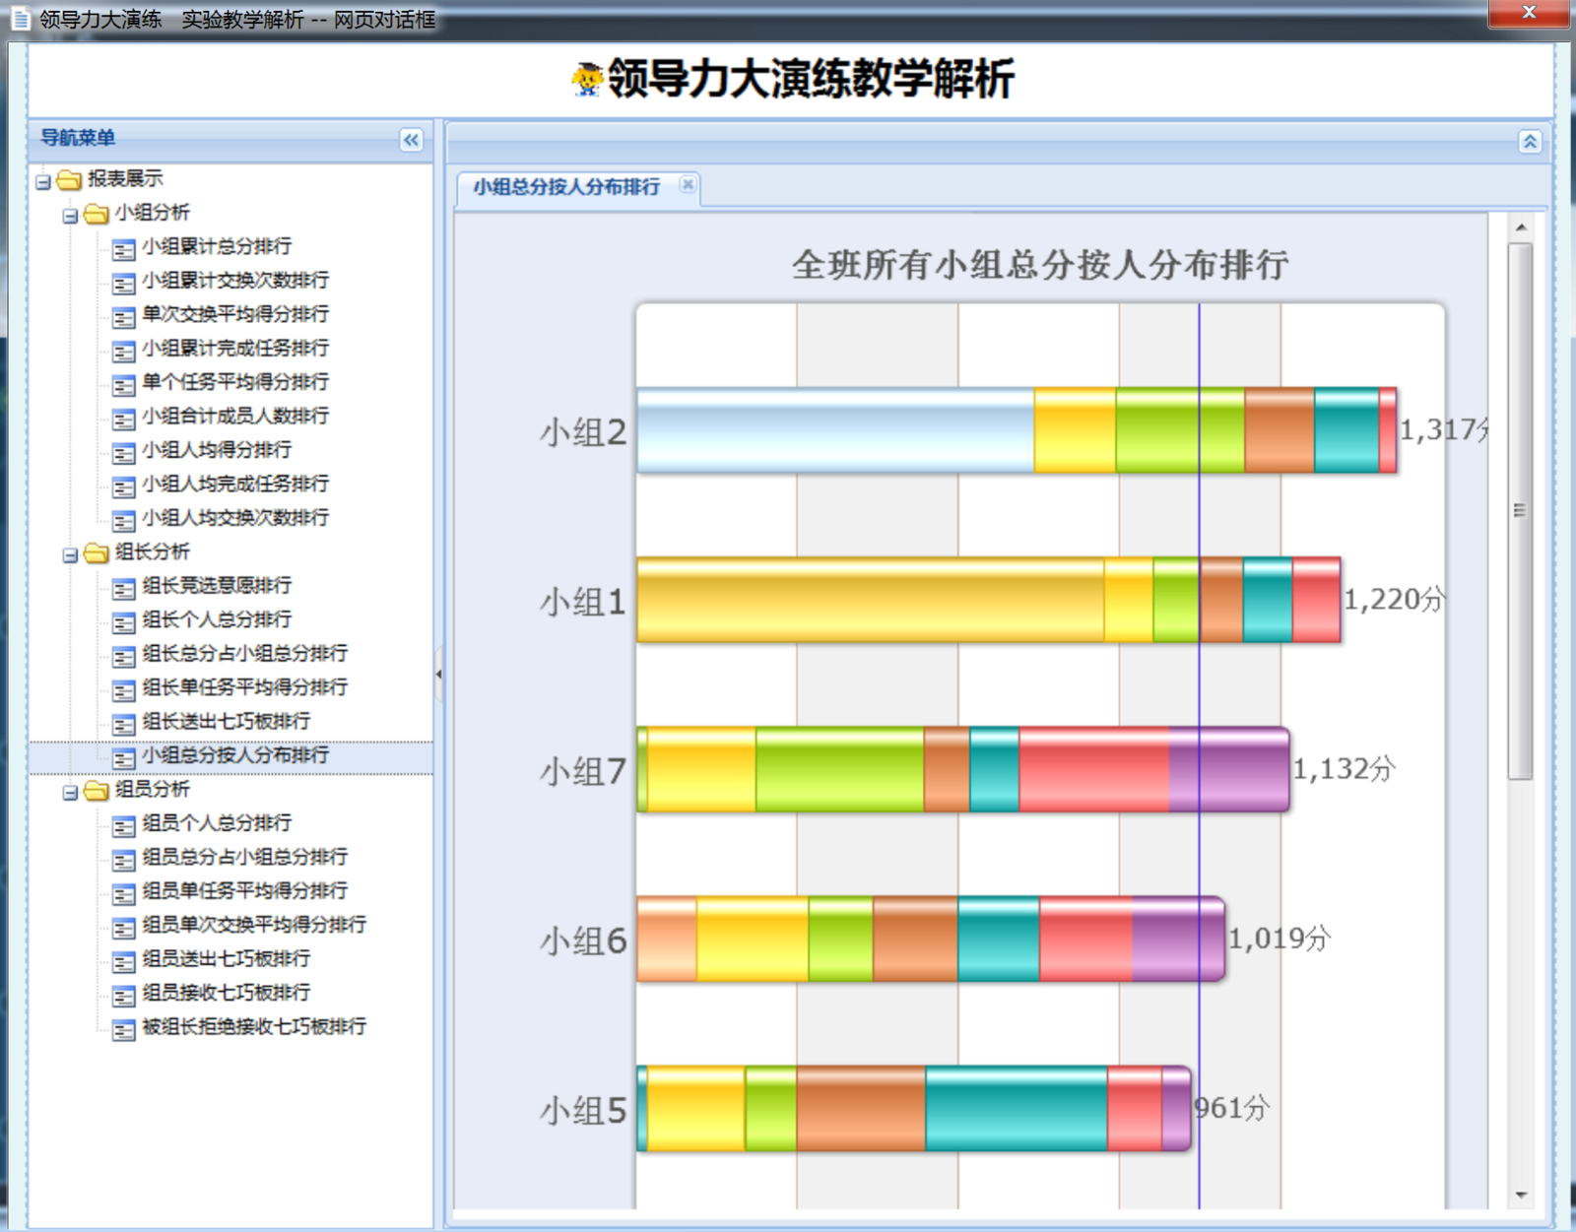Image resolution: width=1576 pixels, height=1232 pixels.
Task: Click the mascot icon beside the page title
Action: tap(587, 79)
